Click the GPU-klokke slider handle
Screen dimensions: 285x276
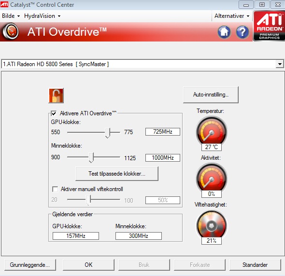click(108, 133)
